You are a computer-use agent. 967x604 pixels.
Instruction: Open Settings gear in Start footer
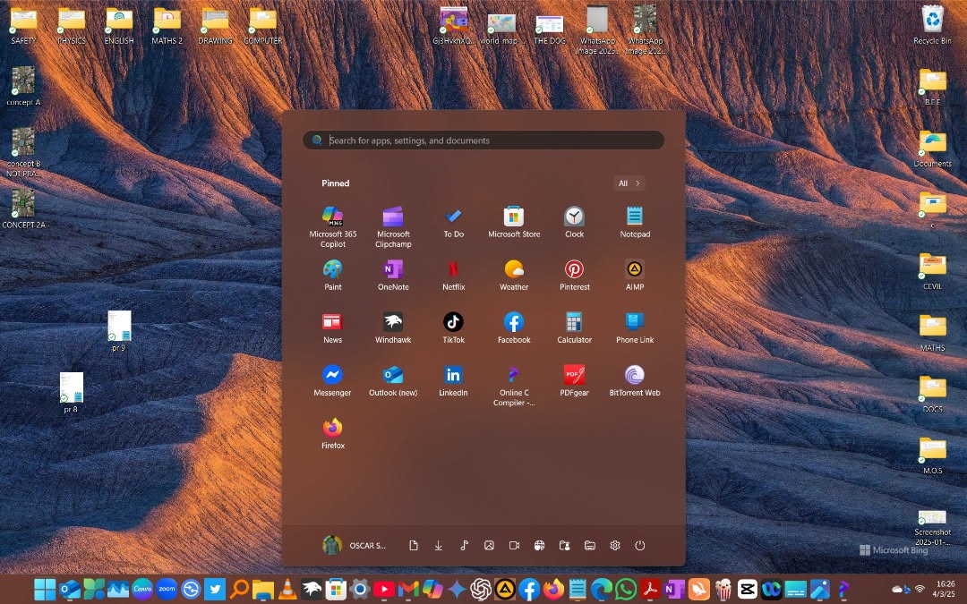(615, 546)
